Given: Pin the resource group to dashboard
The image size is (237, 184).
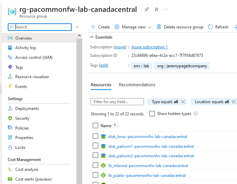Looking at the screenshot, I should point(146,9).
